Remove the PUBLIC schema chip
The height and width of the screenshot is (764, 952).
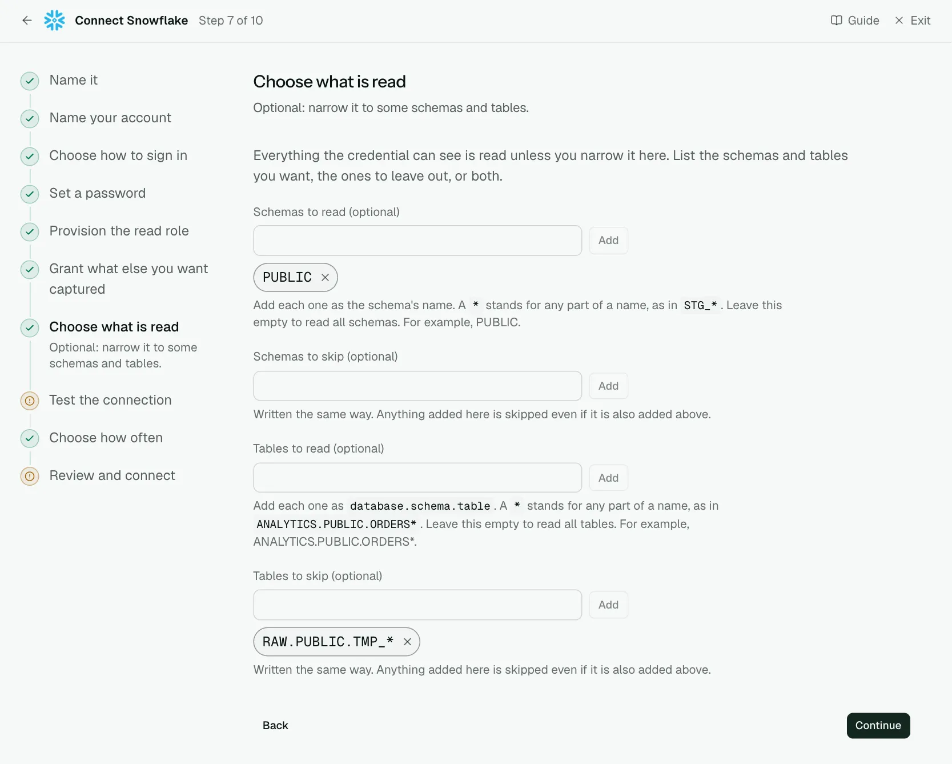(x=325, y=277)
